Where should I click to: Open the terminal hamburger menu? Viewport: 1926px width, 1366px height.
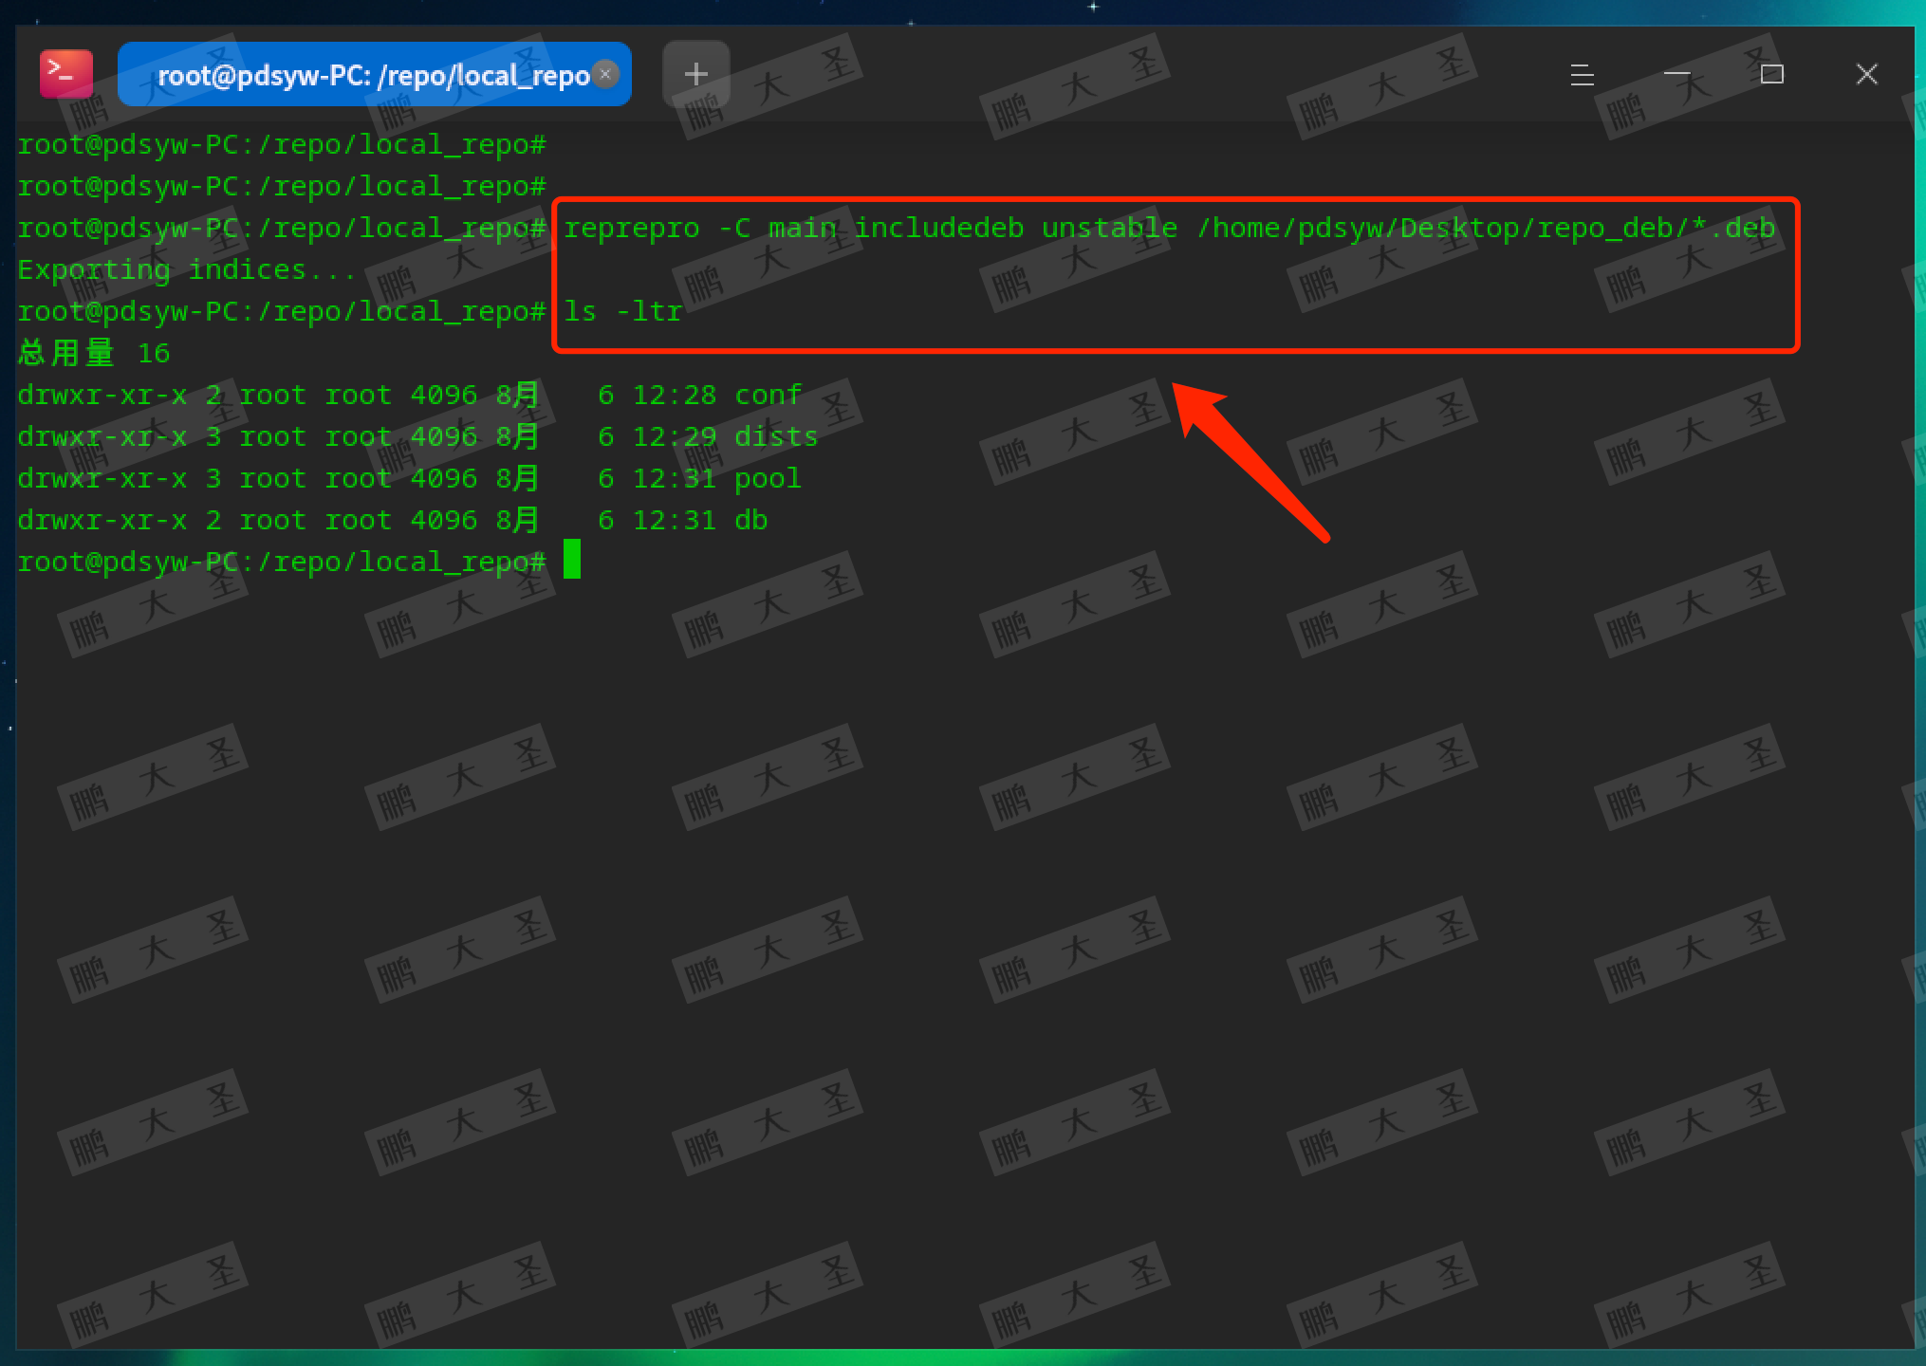(x=1582, y=74)
